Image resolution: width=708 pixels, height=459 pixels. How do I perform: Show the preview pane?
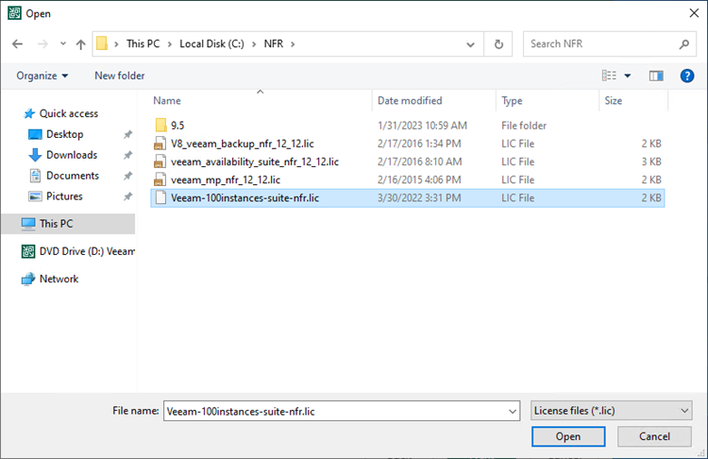656,76
